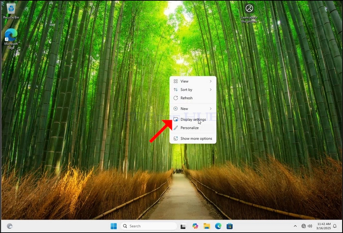
Task: Click the taskbar Search box
Action: click(x=149, y=226)
